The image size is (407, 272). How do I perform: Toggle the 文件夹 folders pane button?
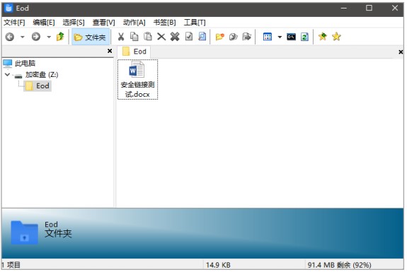[90, 37]
